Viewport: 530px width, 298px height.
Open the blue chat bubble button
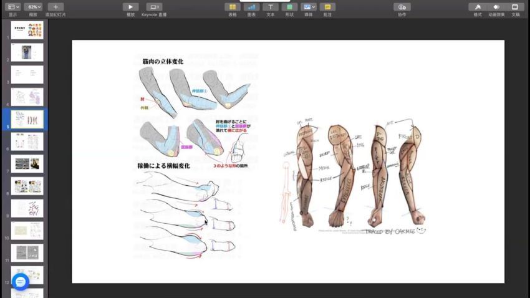[x=21, y=281]
